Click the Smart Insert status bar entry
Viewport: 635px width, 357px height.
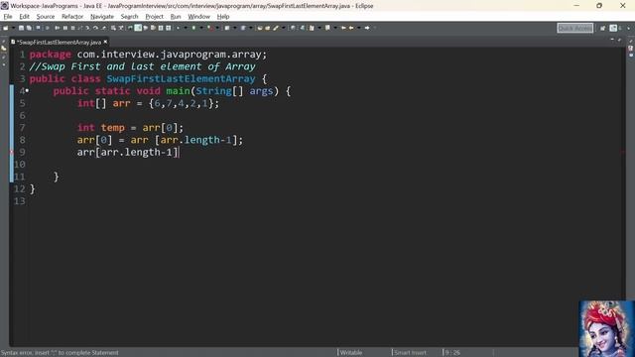coord(410,353)
